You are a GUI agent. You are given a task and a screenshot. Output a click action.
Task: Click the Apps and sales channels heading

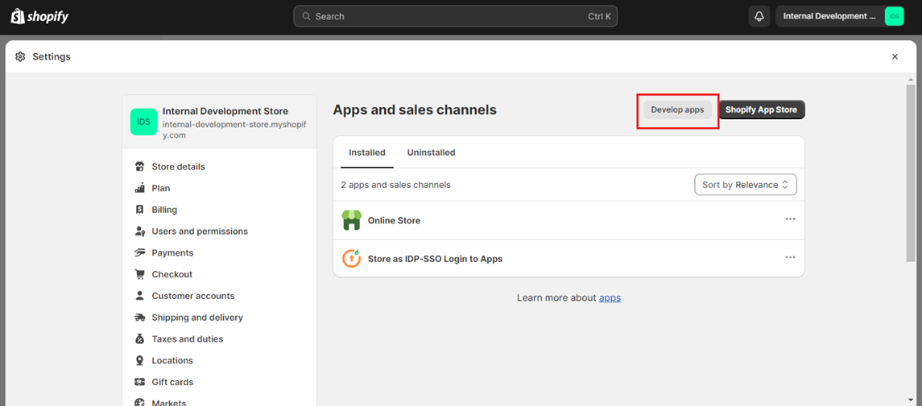[415, 109]
